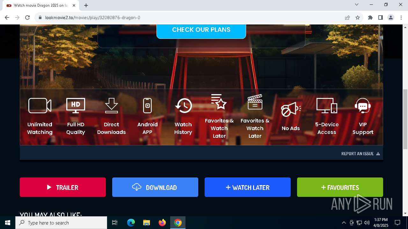Click the clapperboard Watch Later icon
Screen dimensions: 408x229
tap(255, 102)
